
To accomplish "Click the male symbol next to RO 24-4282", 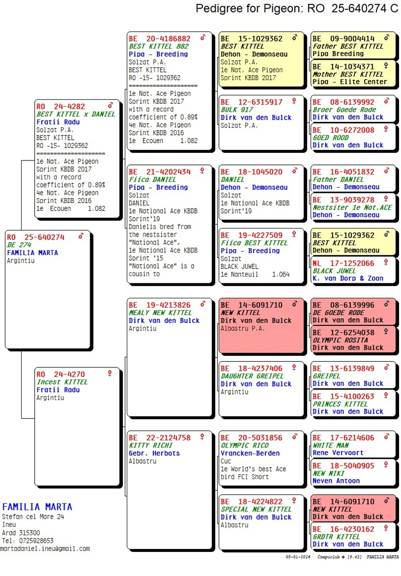I will (111, 106).
